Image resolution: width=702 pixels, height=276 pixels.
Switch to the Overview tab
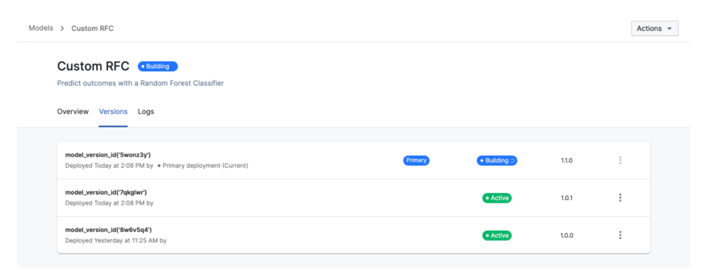[x=73, y=112]
